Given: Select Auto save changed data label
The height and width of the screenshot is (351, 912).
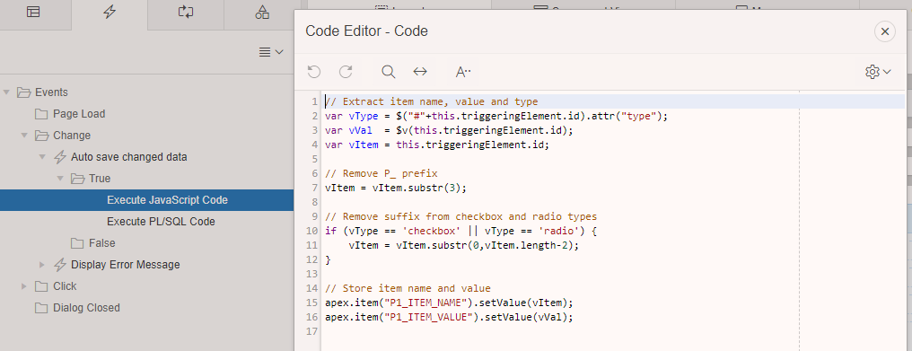Looking at the screenshot, I should point(129,156).
